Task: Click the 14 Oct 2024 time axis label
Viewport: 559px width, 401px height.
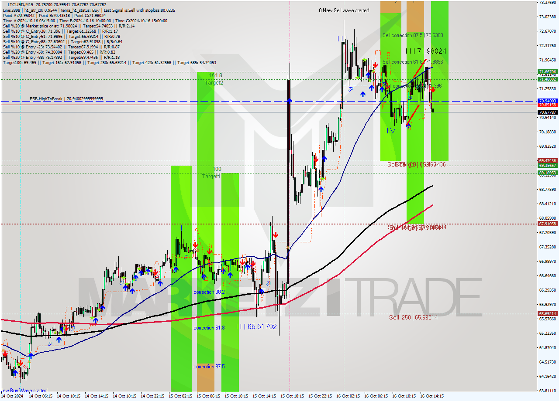Action: pyautogui.click(x=12, y=396)
